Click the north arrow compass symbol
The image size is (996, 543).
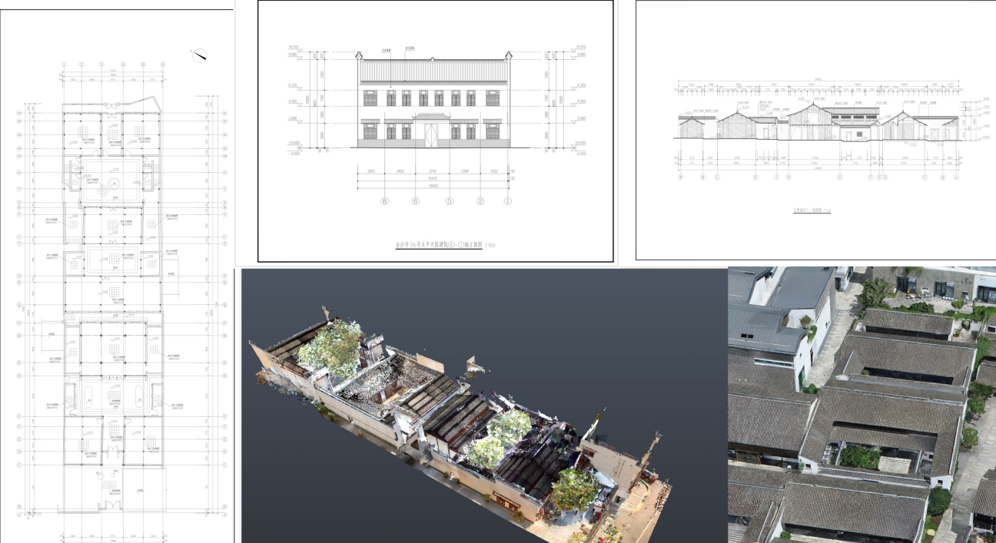tap(201, 54)
